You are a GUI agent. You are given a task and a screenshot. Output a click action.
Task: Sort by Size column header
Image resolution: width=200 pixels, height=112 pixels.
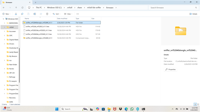[x=93, y=19]
